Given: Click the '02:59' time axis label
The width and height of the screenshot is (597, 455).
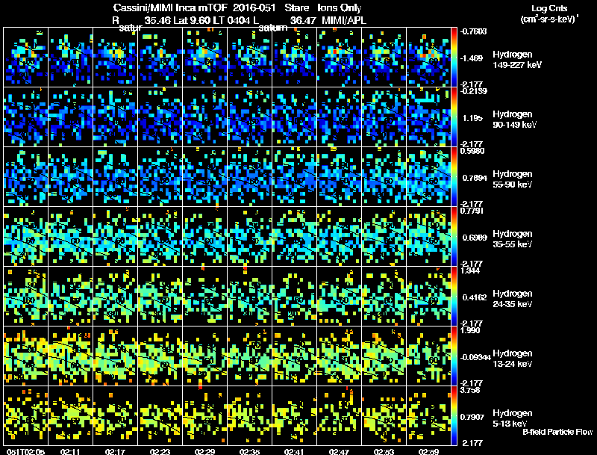Looking at the screenshot, I should tap(428, 452).
